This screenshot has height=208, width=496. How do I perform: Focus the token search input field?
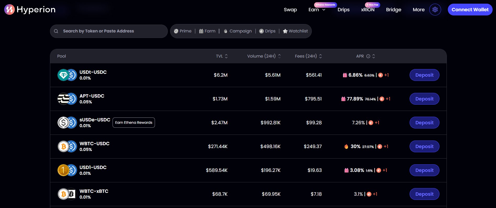coord(109,31)
